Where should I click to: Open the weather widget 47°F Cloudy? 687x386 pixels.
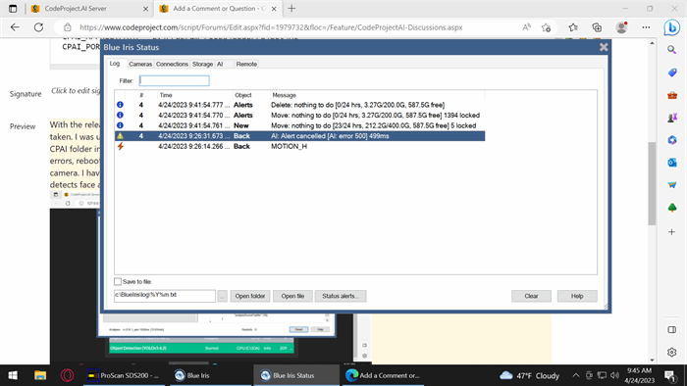pyautogui.click(x=530, y=375)
